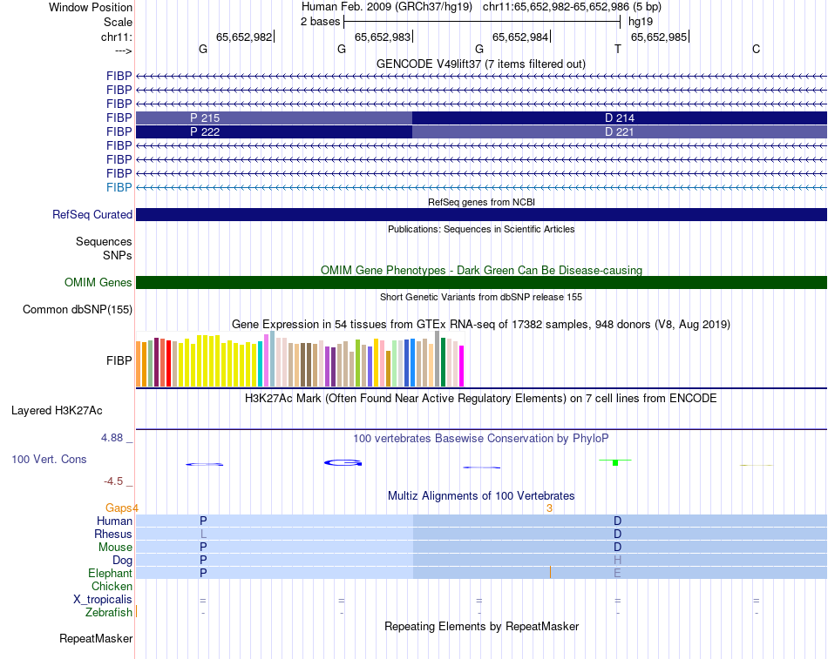Click the Human species row label
Viewport: 828px width, 659px height.
(x=114, y=521)
